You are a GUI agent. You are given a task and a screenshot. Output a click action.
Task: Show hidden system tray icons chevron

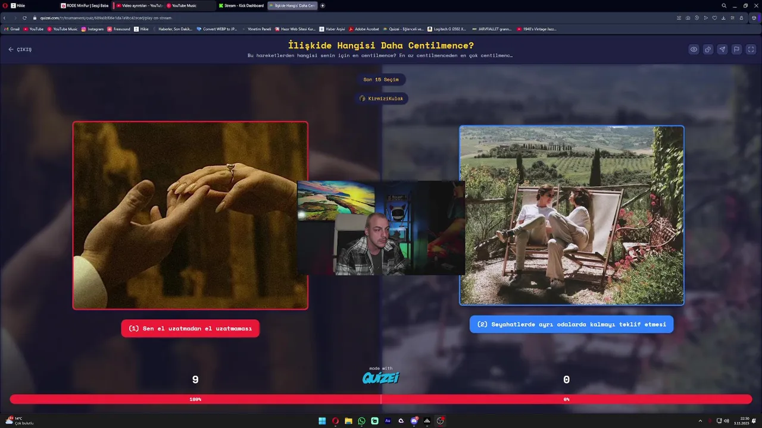(700, 421)
